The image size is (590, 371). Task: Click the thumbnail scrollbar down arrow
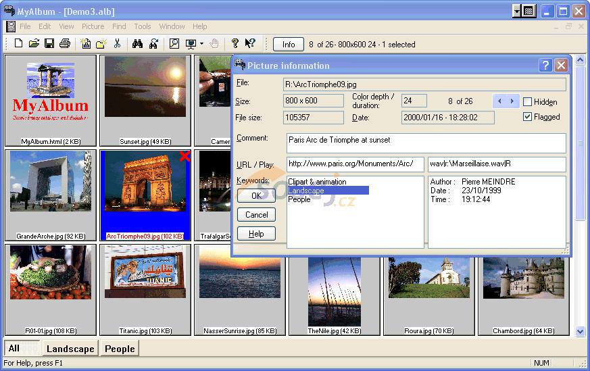pyautogui.click(x=580, y=331)
